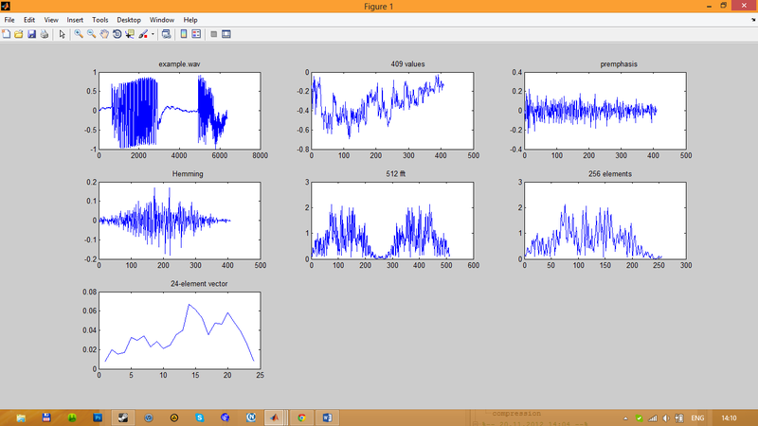Click the 512 fft plot

click(x=392, y=221)
